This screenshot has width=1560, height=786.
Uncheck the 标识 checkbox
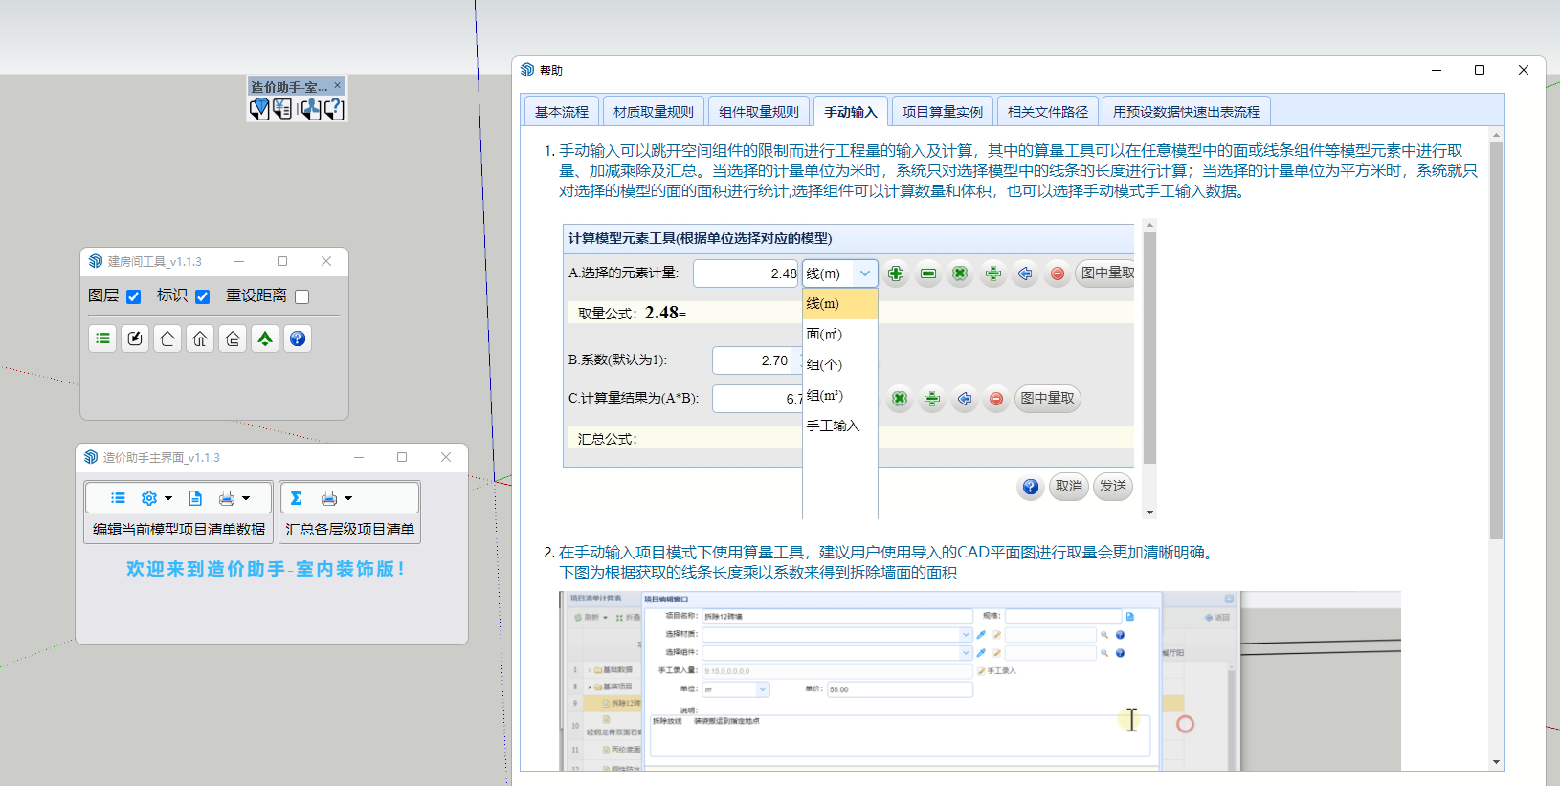point(203,296)
